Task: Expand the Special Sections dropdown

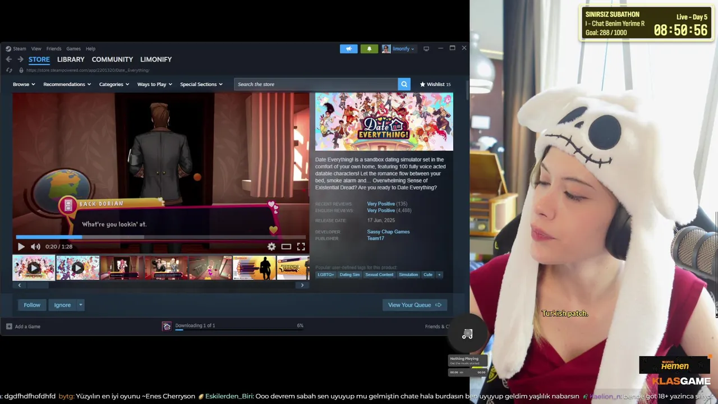Action: tap(201, 84)
